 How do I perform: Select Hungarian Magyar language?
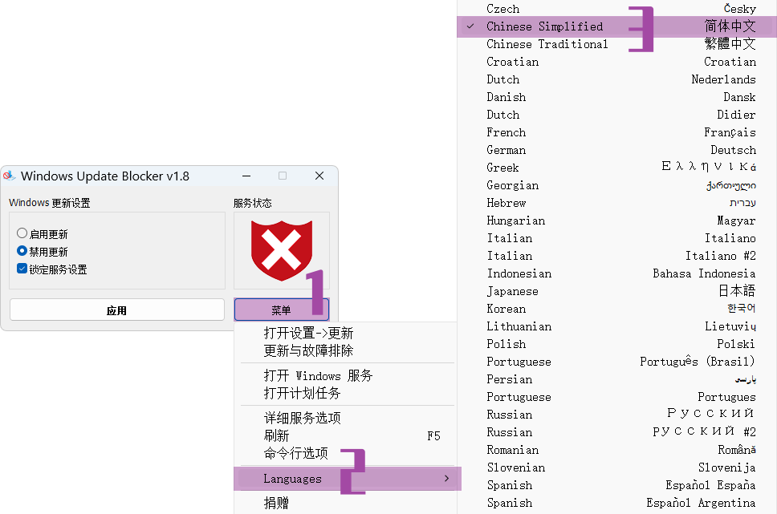tap(617, 221)
